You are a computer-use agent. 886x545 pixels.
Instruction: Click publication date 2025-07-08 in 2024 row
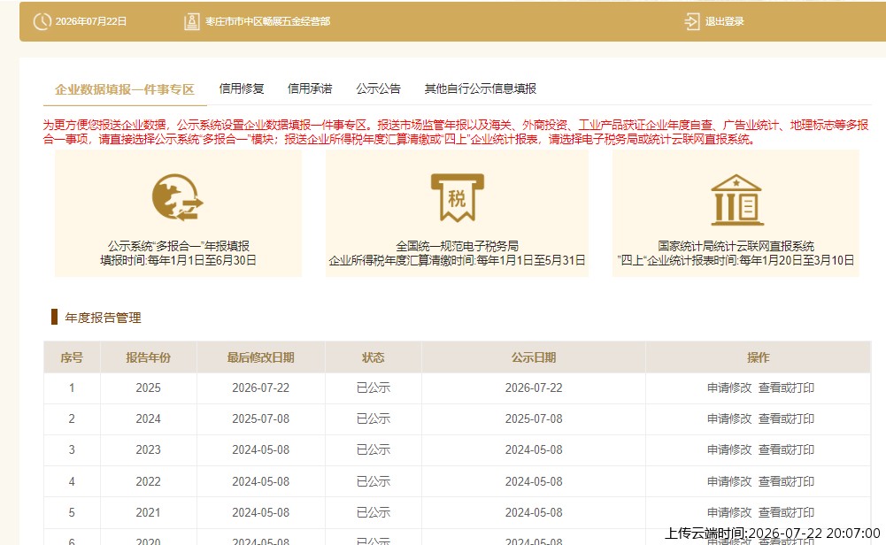(x=534, y=419)
